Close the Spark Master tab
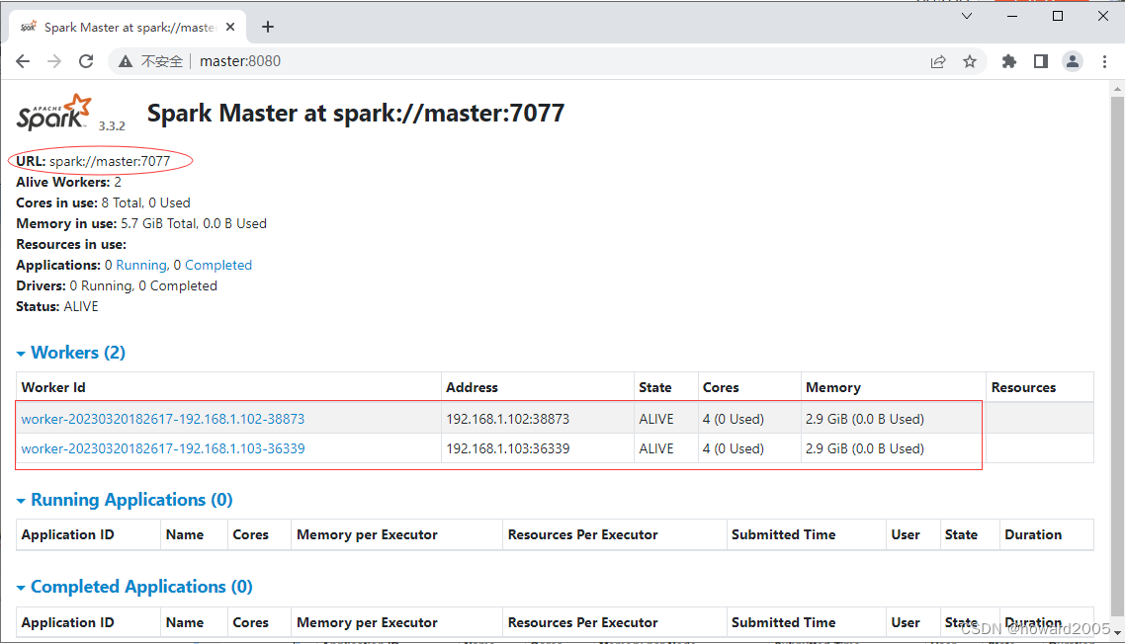This screenshot has height=644, width=1125. pyautogui.click(x=230, y=28)
